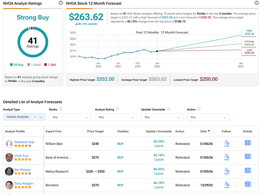Click info icon next to Analyst Rating

point(117,109)
